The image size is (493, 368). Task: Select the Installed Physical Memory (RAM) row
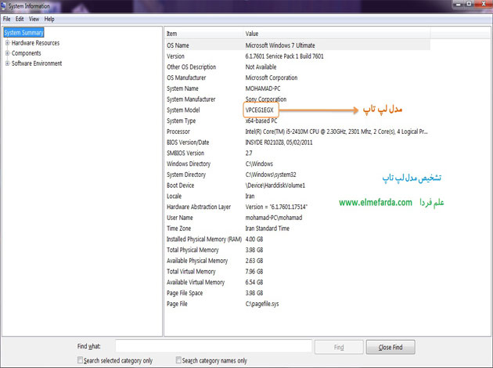click(x=202, y=239)
